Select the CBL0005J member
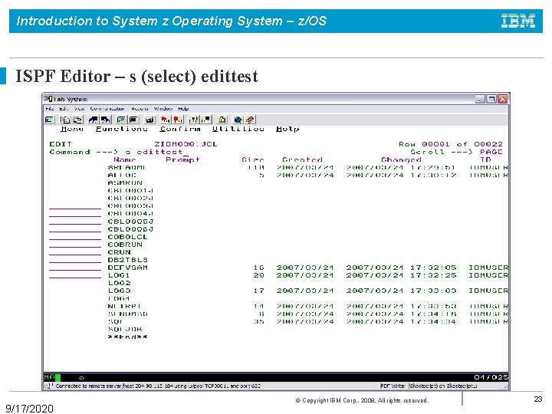The width and height of the screenshot is (552, 414). click(130, 222)
